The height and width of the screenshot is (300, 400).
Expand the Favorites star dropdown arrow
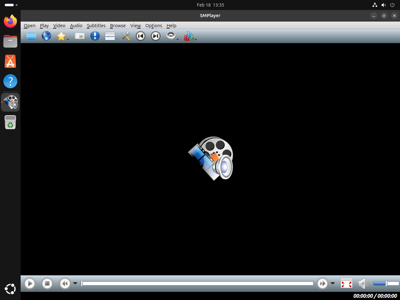coord(68,39)
